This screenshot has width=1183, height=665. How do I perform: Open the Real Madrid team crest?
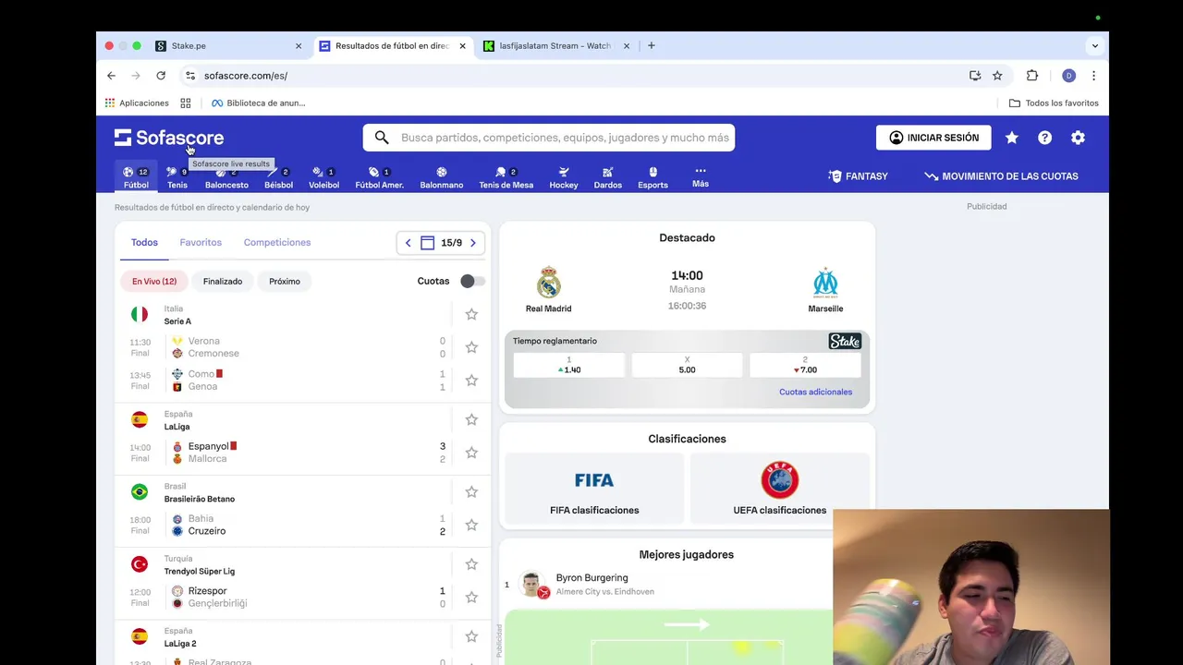tap(549, 282)
